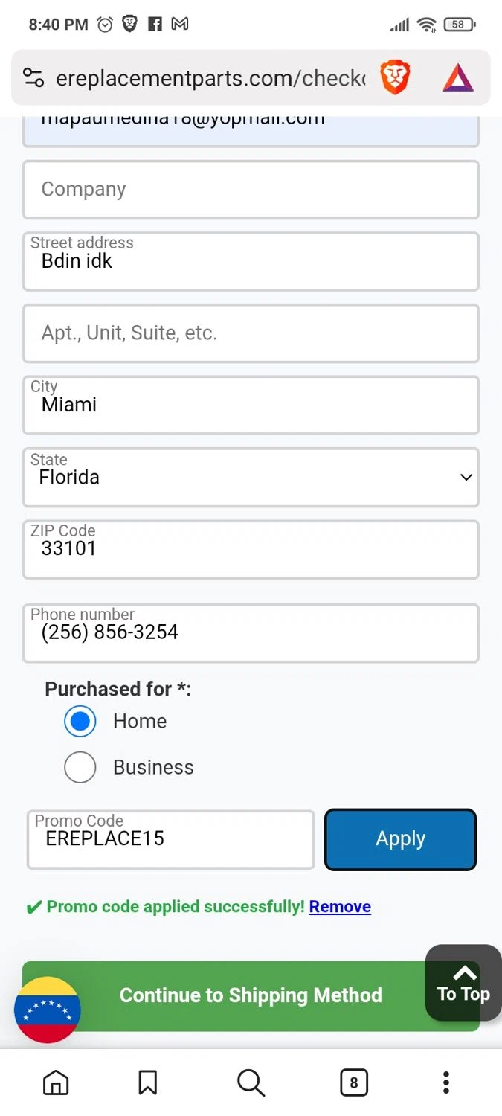Open the tab switcher showing 8 tabs

pos(354,1083)
